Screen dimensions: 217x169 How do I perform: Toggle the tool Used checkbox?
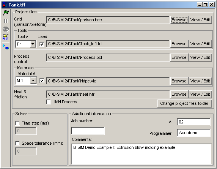(42, 44)
